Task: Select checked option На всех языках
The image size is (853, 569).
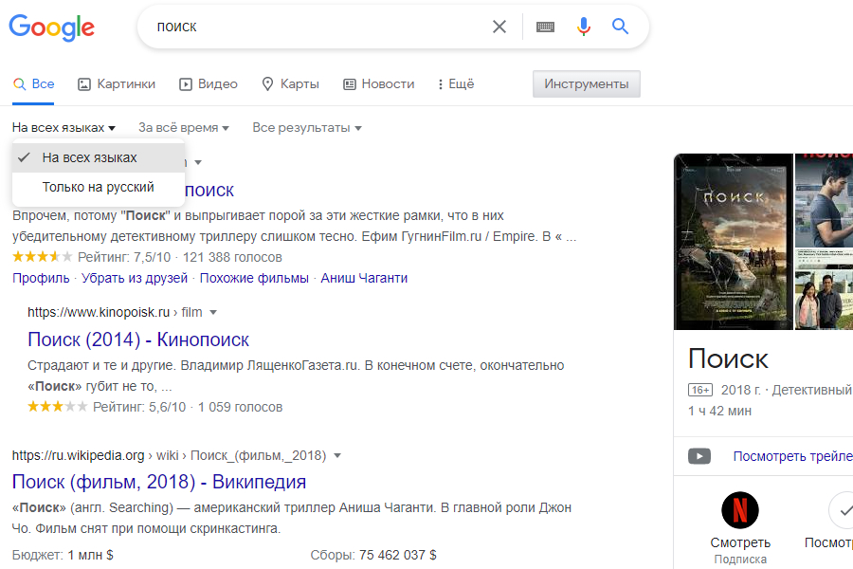Action: 89,157
